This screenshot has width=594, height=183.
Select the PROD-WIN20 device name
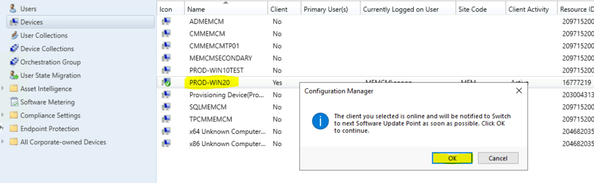210,82
